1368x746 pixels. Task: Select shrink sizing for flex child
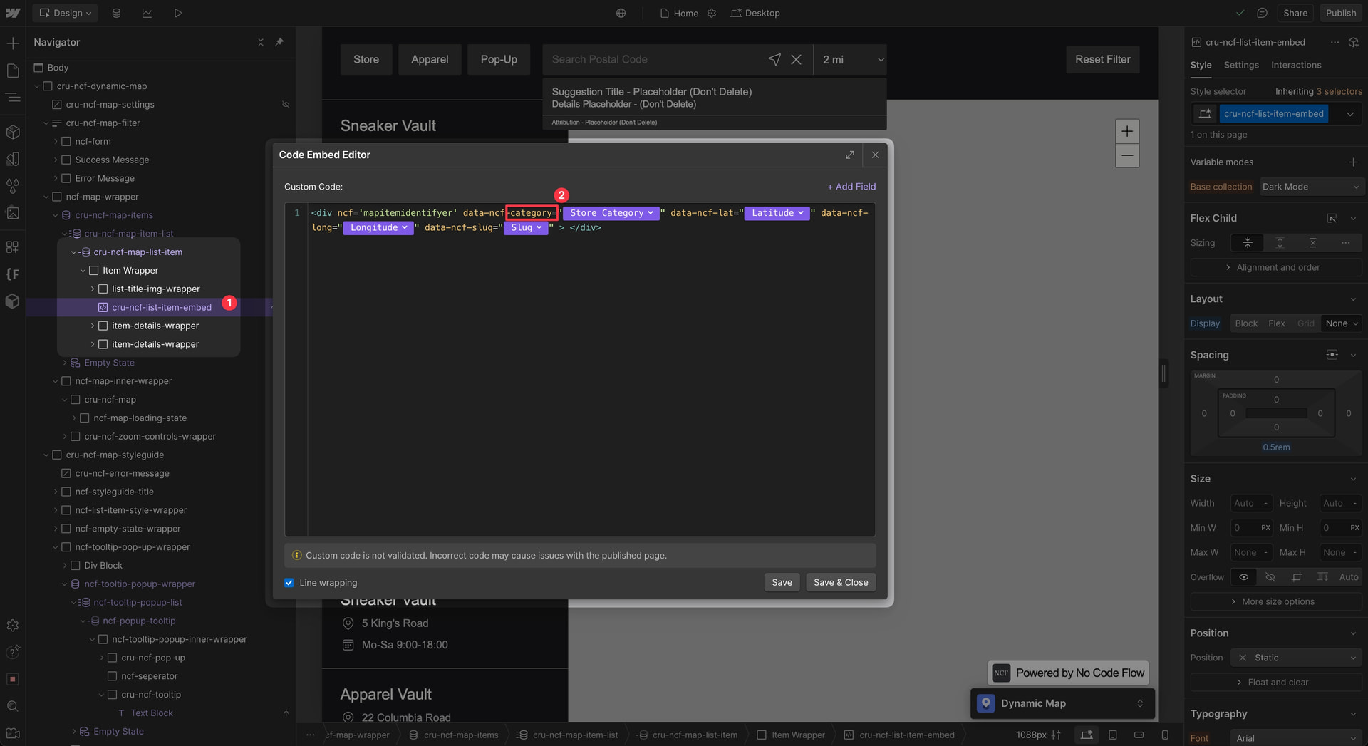click(1248, 243)
